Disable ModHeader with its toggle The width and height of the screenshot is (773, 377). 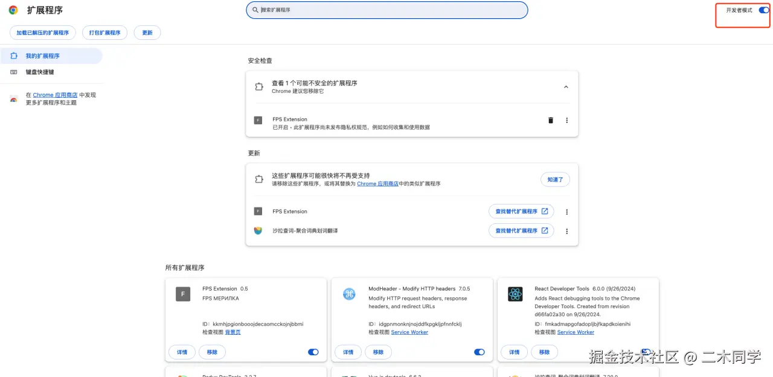(479, 352)
